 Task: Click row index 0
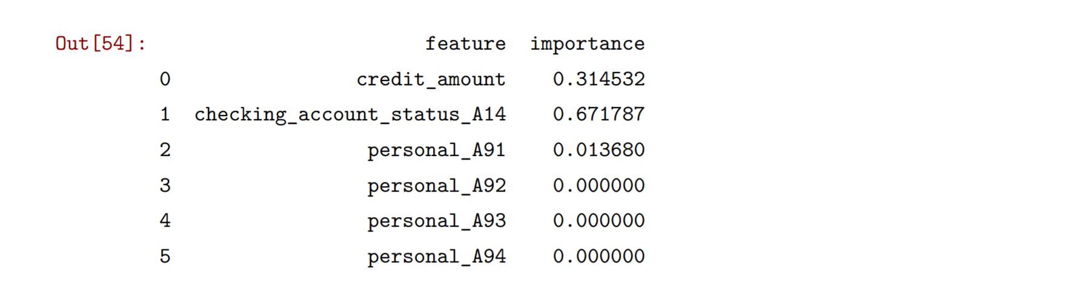pyautogui.click(x=165, y=79)
